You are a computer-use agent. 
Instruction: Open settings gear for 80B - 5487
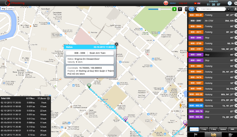click(236, 83)
